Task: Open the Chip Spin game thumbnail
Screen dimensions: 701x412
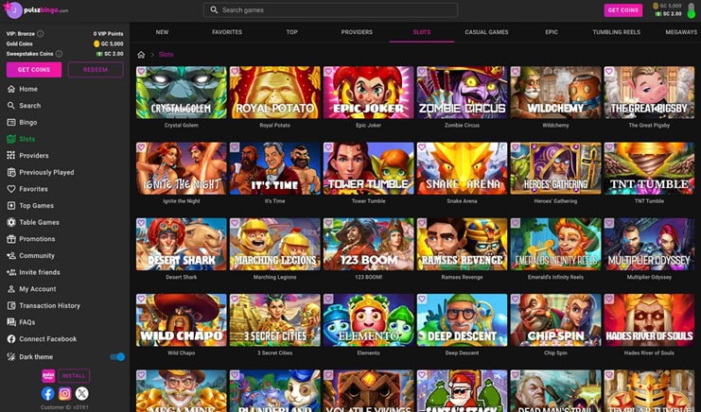Action: [x=555, y=320]
